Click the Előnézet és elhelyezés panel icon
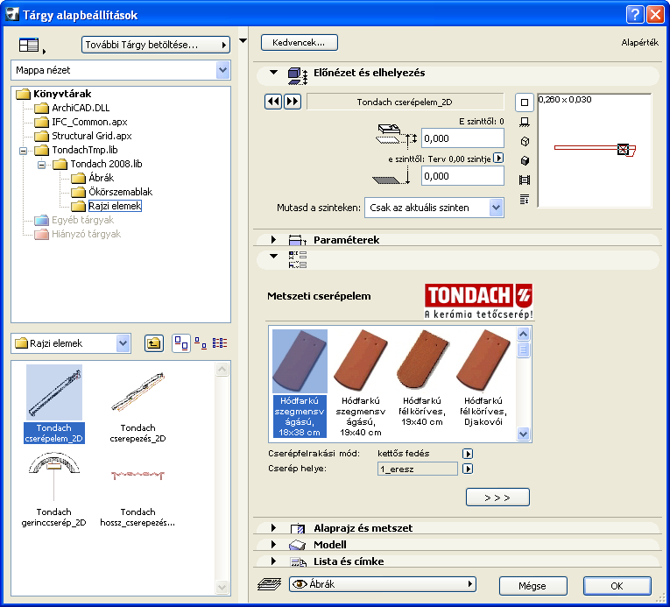 click(x=298, y=75)
